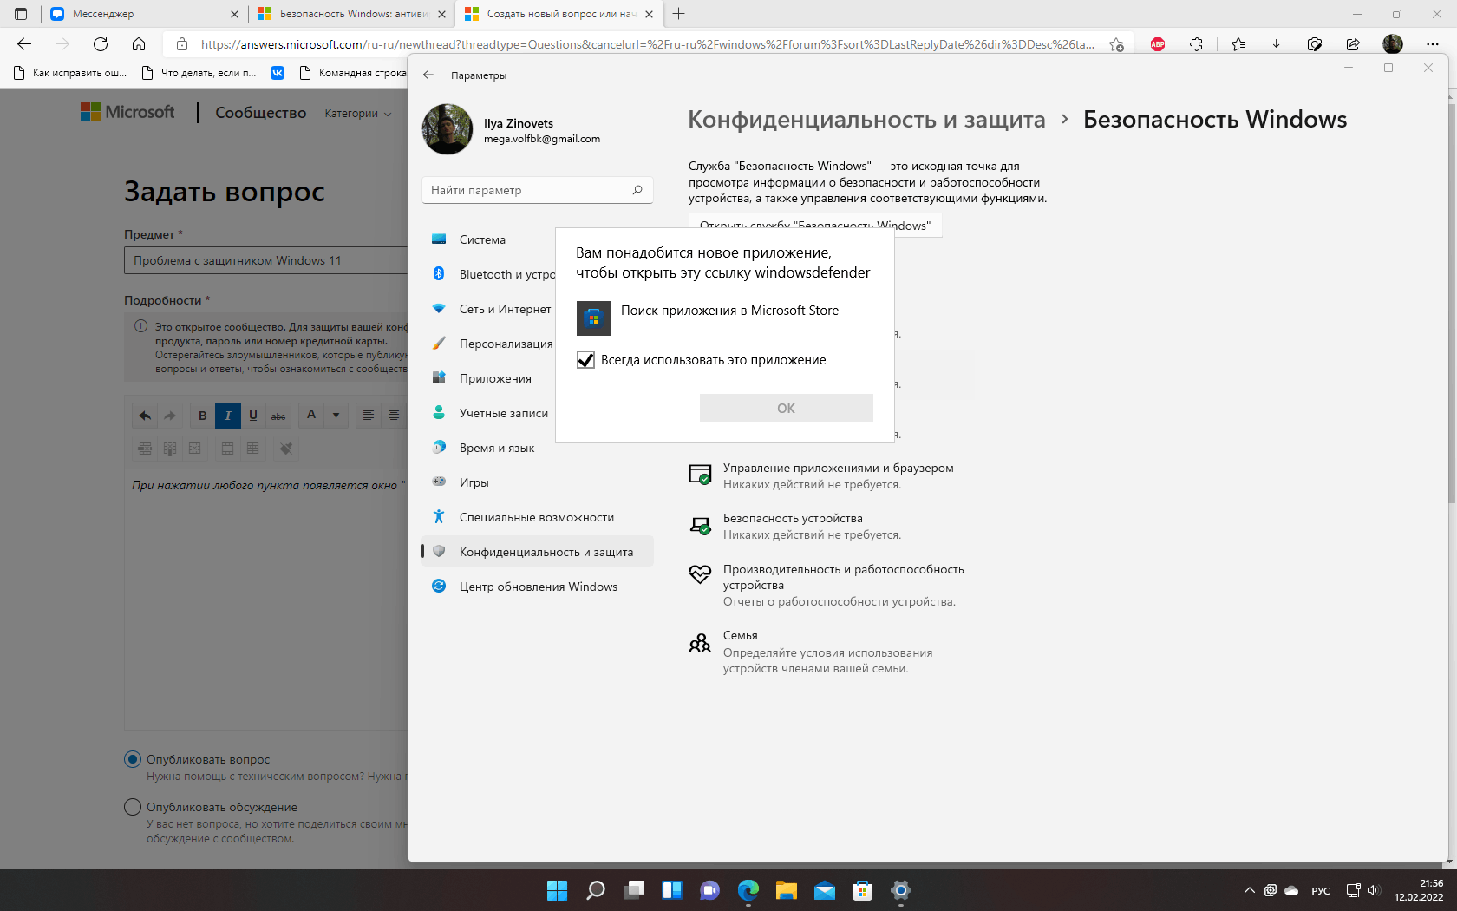This screenshot has width=1457, height=911.
Task: Open 'Учетные записи' settings category
Action: coord(488,413)
